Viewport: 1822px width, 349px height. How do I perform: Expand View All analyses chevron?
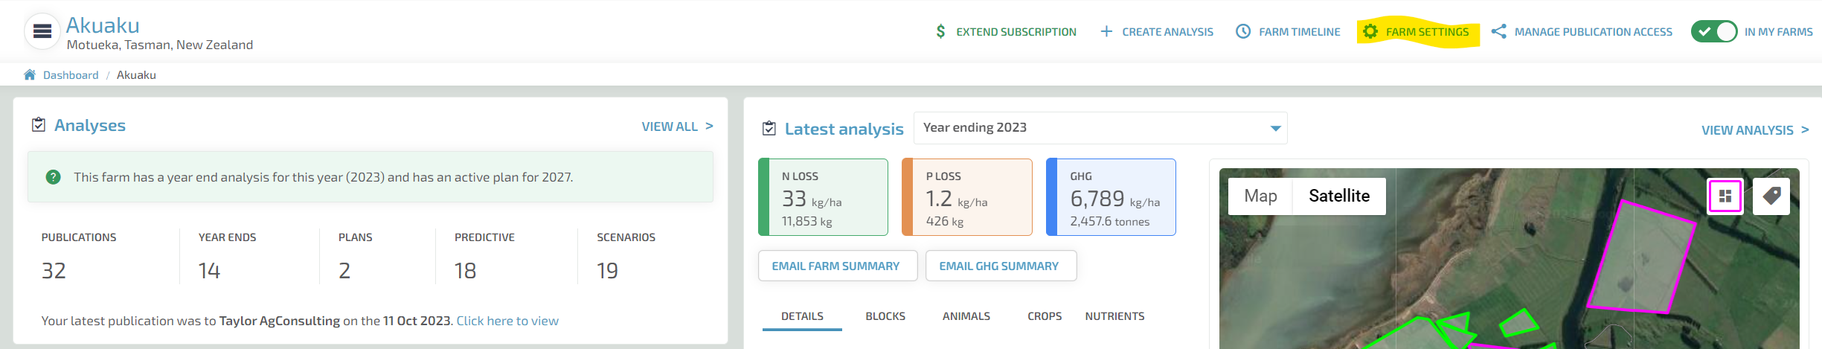(x=709, y=126)
